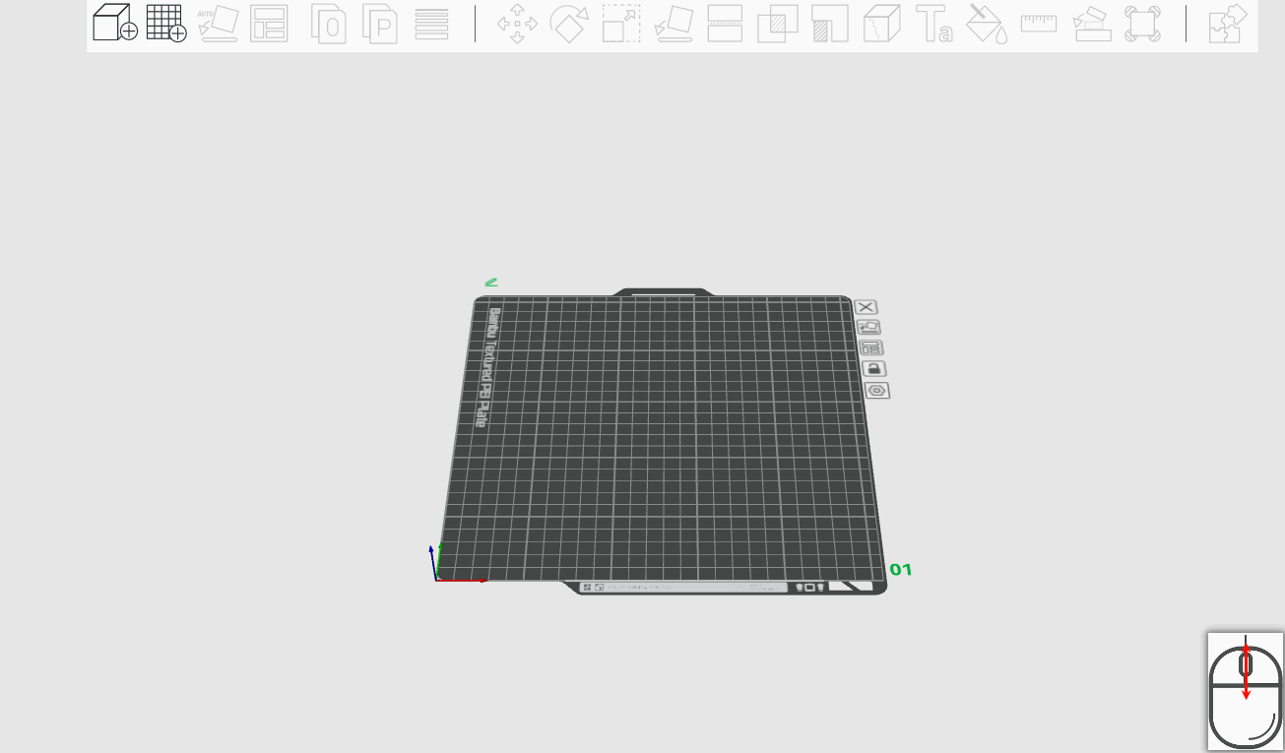Select the Split to parts tool

pyautogui.click(x=380, y=23)
